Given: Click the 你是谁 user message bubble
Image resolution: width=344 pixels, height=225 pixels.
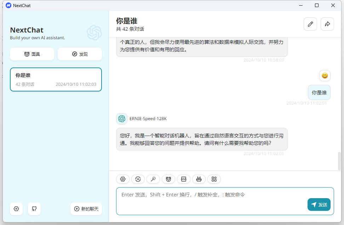Looking at the screenshot, I should pos(319,93).
